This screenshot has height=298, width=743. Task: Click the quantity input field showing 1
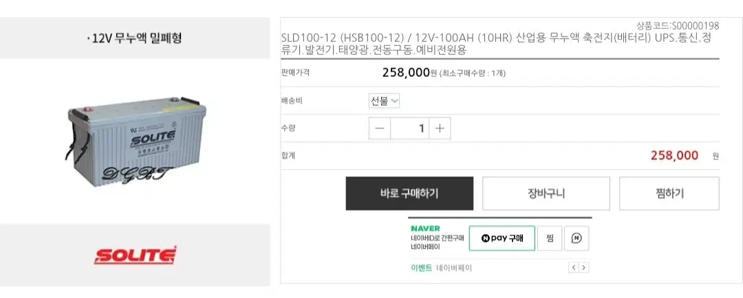(409, 128)
